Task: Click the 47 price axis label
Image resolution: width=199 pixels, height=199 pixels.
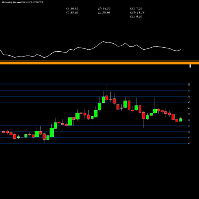Action: click(189, 102)
